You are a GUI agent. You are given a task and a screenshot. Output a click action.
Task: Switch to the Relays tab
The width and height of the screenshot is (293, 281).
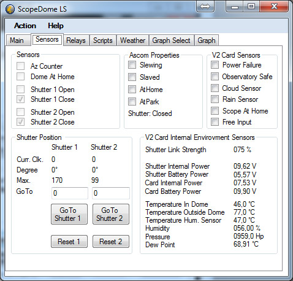[x=76, y=40]
